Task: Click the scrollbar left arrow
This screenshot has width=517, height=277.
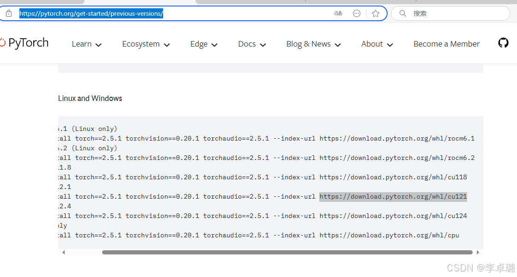Action: pyautogui.click(x=63, y=252)
